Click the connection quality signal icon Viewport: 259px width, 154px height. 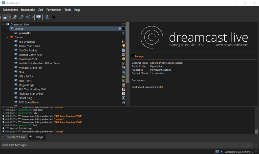[256, 151]
